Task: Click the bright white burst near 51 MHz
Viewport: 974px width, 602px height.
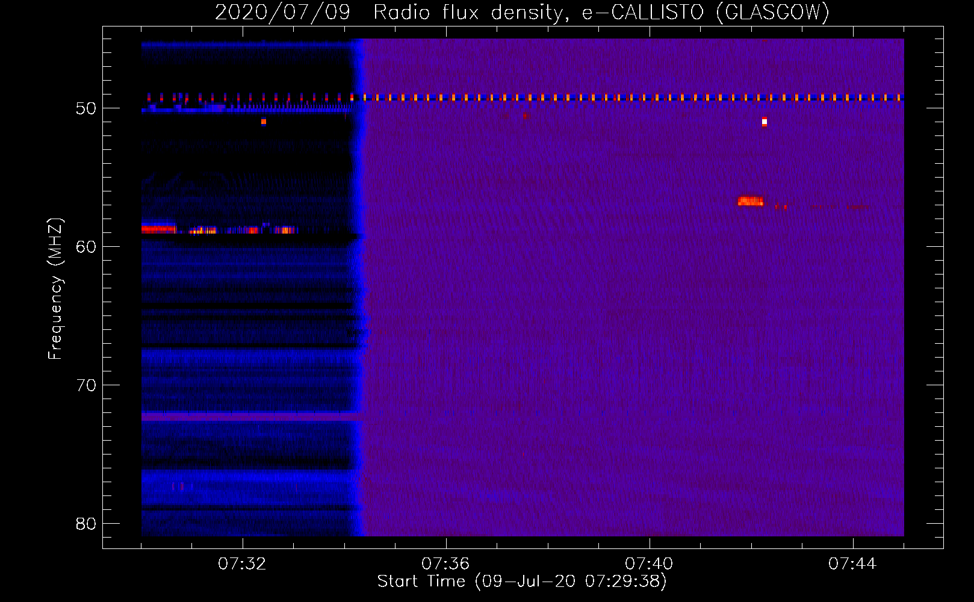Action: pyautogui.click(x=765, y=122)
